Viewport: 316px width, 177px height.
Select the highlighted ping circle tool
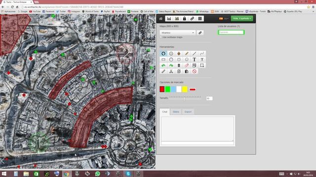(x=163, y=54)
